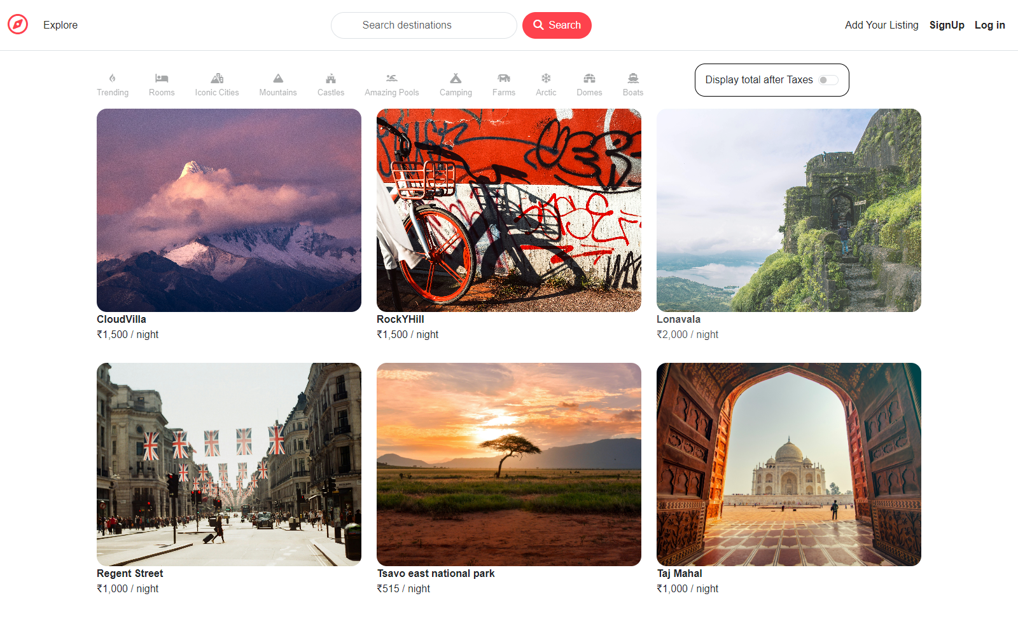Click the Log in link
This screenshot has height=617, width=1018.
pyautogui.click(x=989, y=25)
